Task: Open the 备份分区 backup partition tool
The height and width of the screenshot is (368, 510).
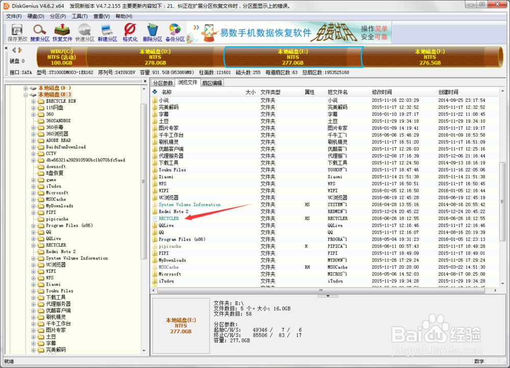Action: tap(175, 33)
